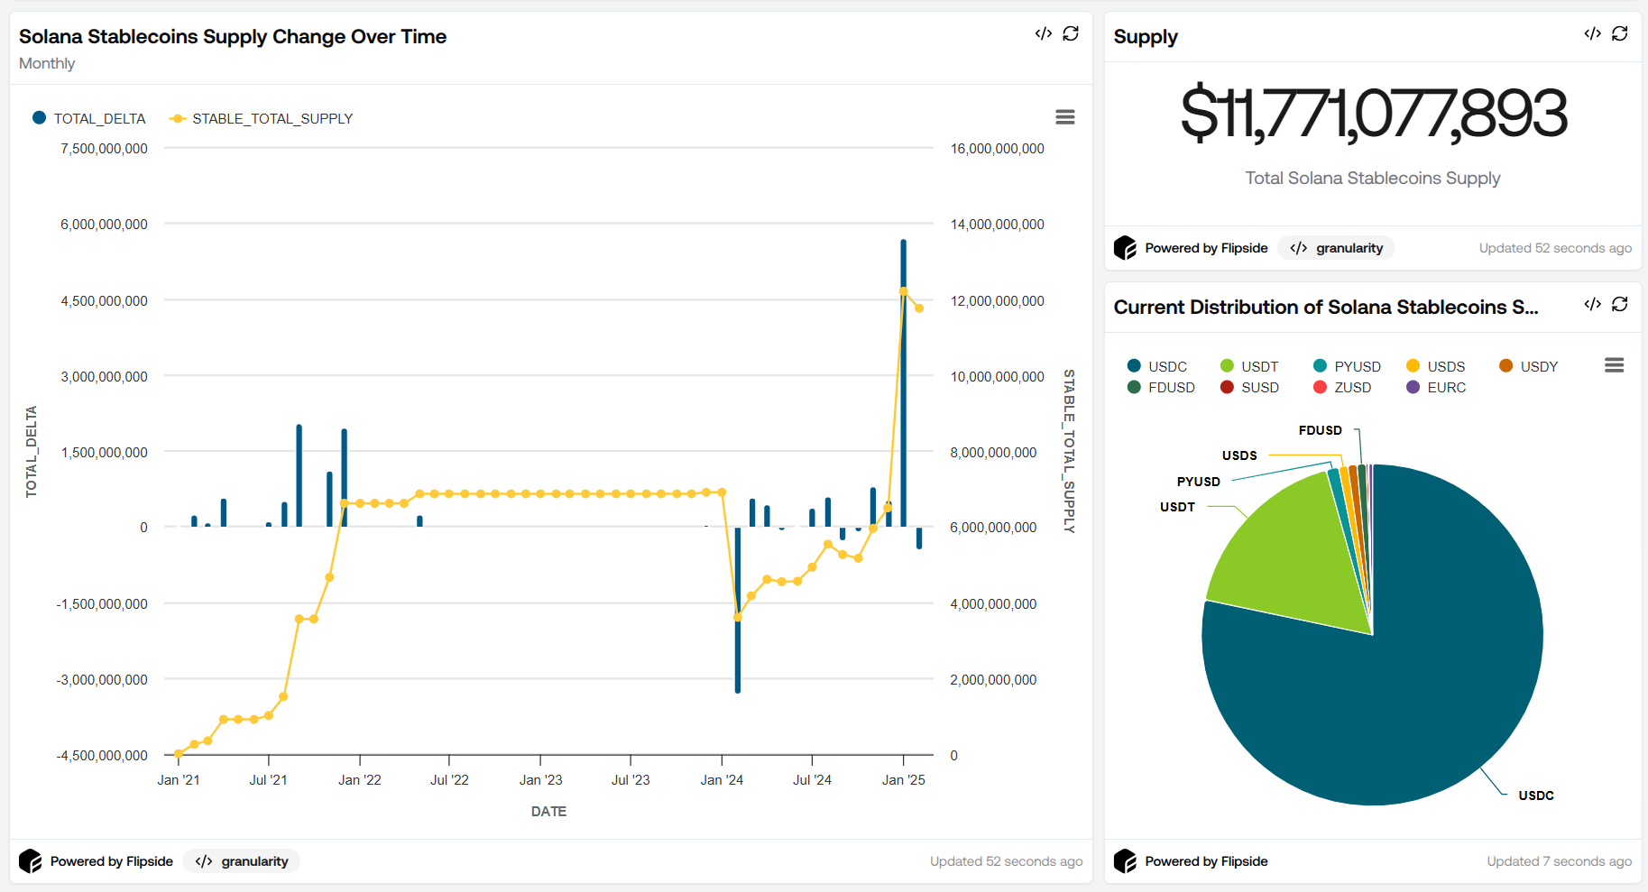Image resolution: width=1648 pixels, height=892 pixels.
Task: Toggle STABLE_TOTAL_SUPPLY series in the legend
Action: (x=262, y=118)
